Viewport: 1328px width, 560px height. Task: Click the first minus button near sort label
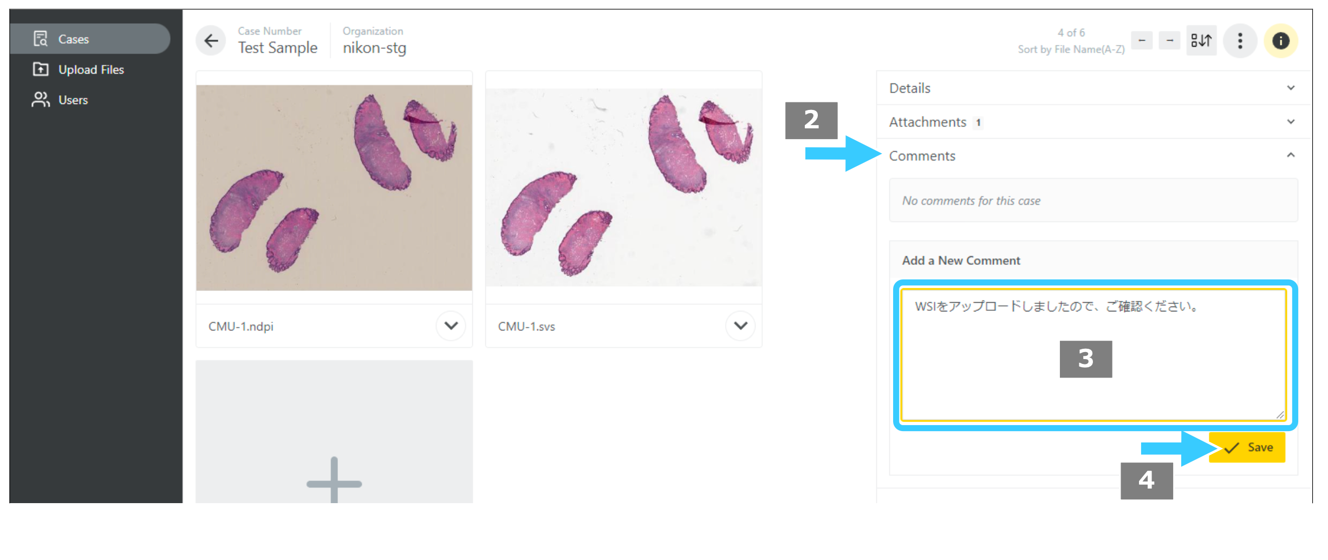[1142, 41]
